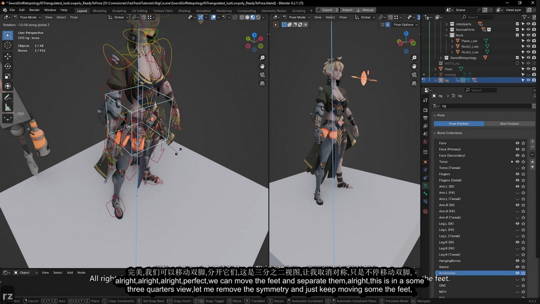Hide the Sword bone collection

click(517, 267)
